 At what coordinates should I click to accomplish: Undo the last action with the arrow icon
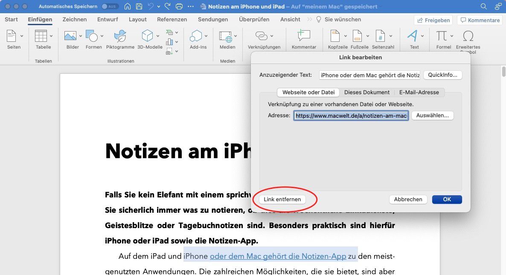point(151,6)
